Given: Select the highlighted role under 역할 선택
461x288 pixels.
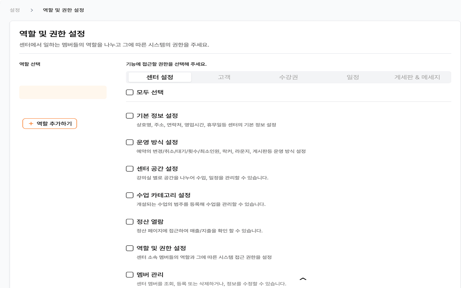Looking at the screenshot, I should coord(63,92).
